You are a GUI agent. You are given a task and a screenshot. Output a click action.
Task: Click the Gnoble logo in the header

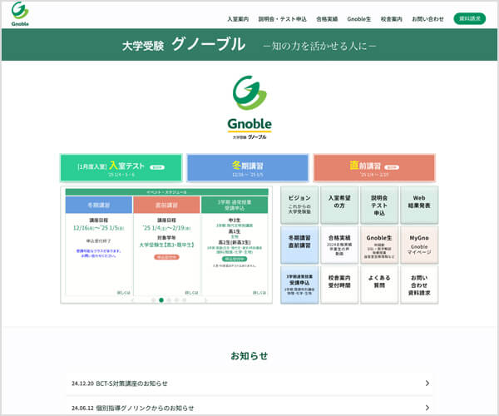(x=19, y=14)
